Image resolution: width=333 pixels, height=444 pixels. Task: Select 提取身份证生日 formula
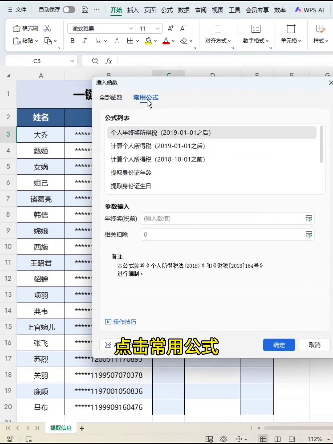[x=212, y=186]
